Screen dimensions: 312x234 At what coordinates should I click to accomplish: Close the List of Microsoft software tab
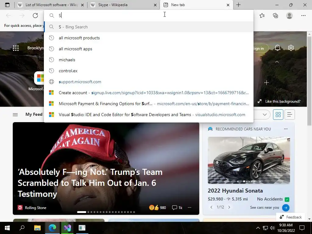[82, 5]
